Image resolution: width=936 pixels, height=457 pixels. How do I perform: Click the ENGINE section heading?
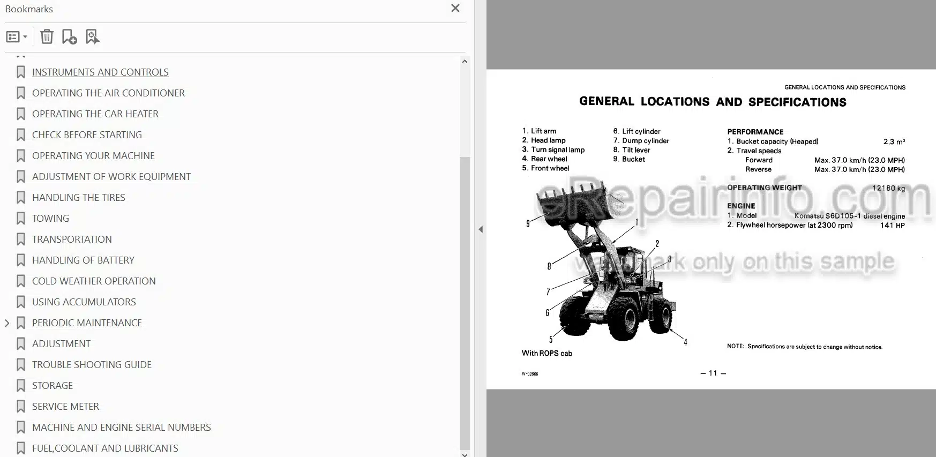[x=741, y=206]
